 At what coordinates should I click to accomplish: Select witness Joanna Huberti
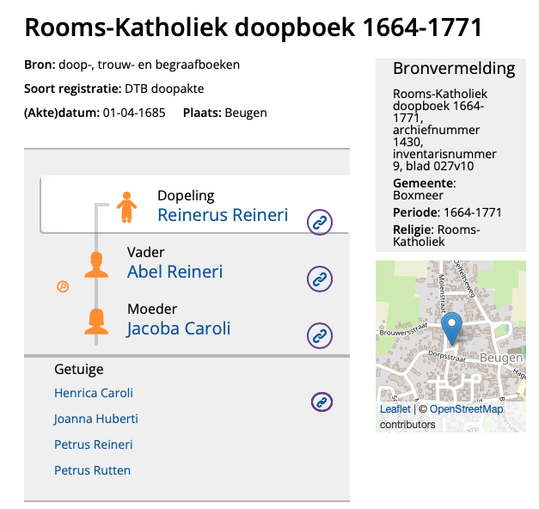(x=96, y=419)
